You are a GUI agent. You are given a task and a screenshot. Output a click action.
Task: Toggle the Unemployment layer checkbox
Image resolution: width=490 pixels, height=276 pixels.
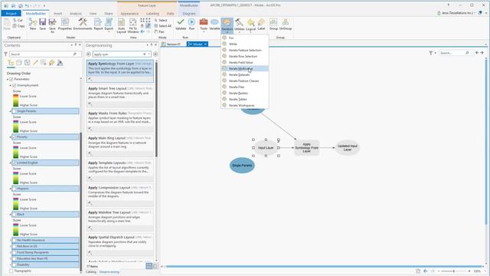point(14,85)
